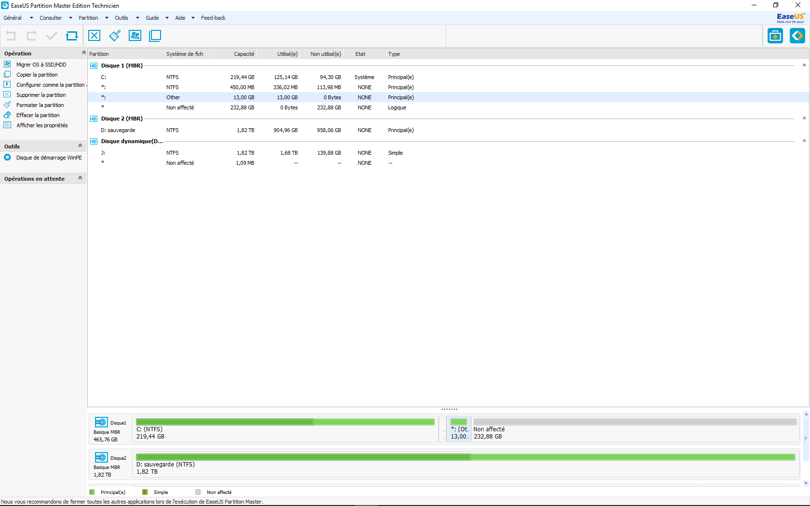The image size is (810, 506).
Task: Sort by the Non utilisé(e) column header
Action: coord(321,54)
